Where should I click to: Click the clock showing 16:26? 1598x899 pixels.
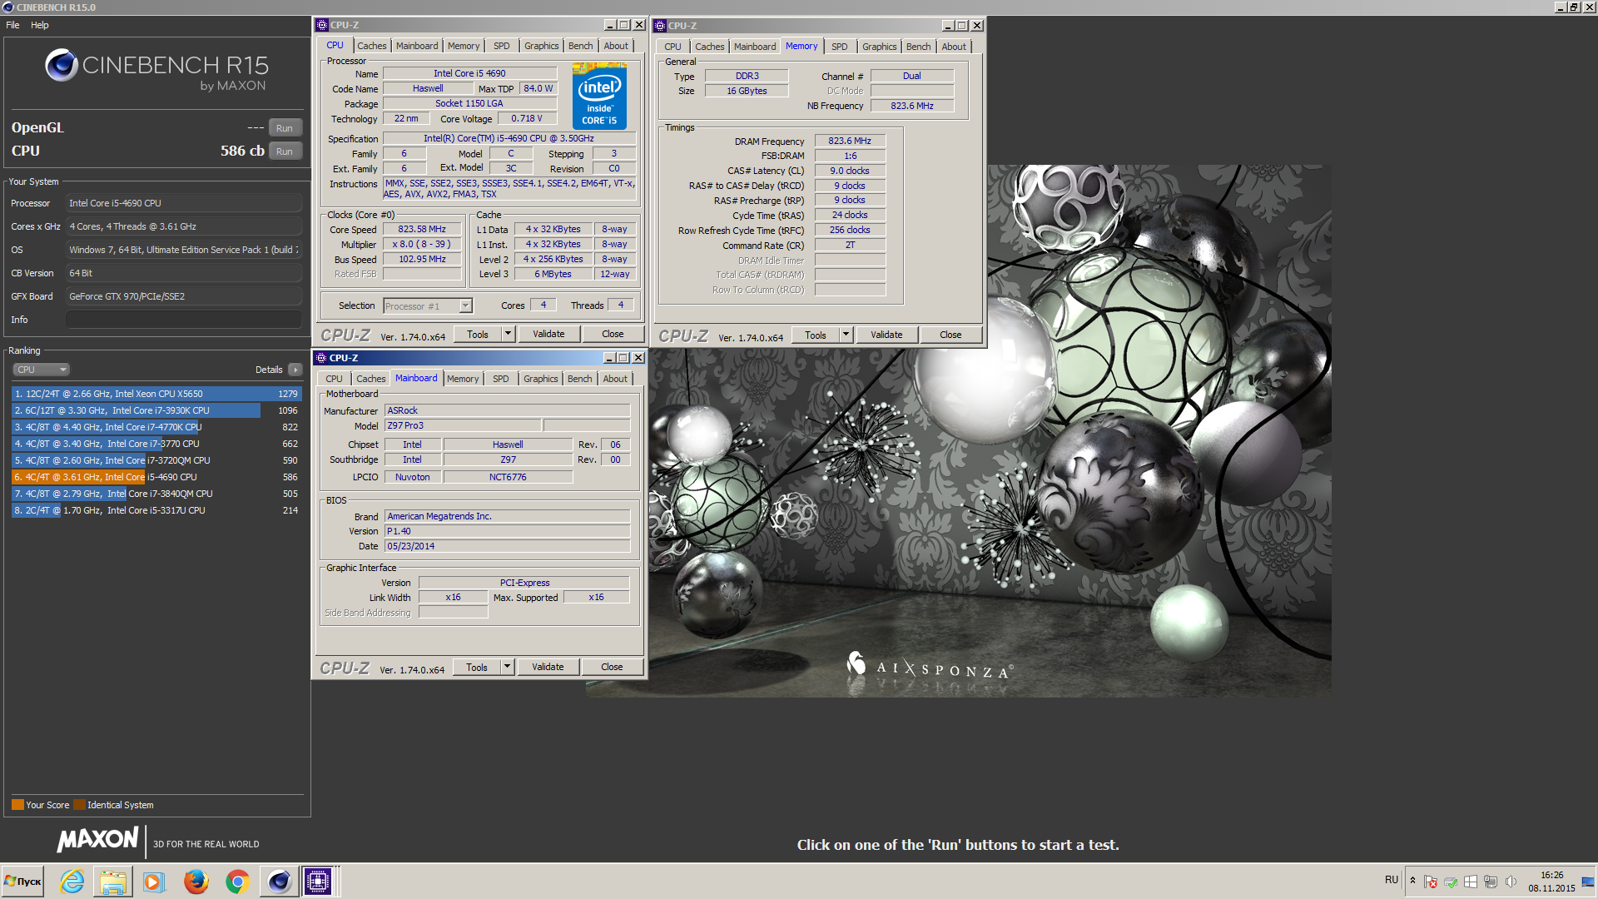coord(1551,875)
